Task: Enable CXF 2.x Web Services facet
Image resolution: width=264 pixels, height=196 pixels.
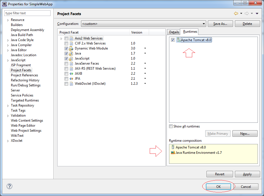Action: click(x=66, y=44)
